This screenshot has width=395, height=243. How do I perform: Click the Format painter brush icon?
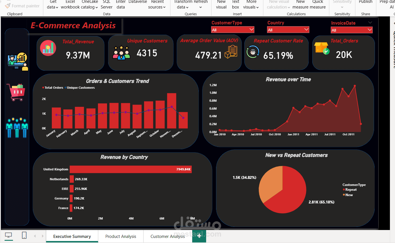(x=8, y=6)
